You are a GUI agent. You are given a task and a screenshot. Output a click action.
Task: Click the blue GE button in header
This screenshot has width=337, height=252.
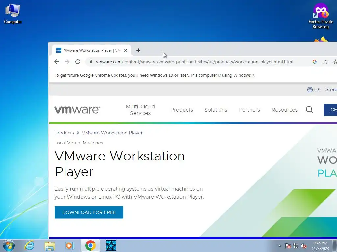(x=330, y=110)
